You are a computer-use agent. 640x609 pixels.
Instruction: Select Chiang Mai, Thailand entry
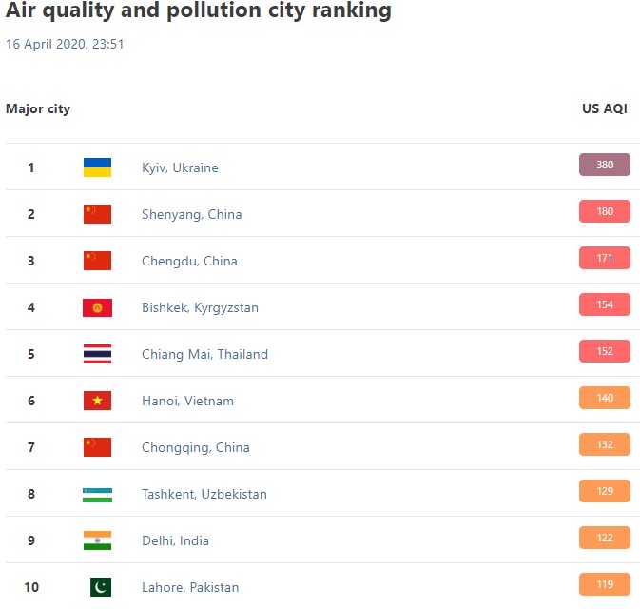coord(204,354)
